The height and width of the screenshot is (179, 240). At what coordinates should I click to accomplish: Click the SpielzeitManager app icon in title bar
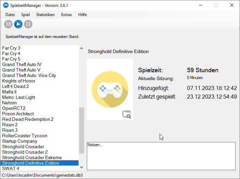pyautogui.click(x=6, y=5)
